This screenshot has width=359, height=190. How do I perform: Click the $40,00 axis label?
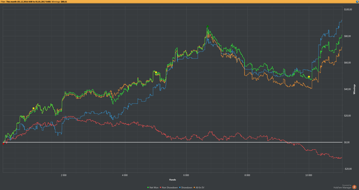point(347,89)
